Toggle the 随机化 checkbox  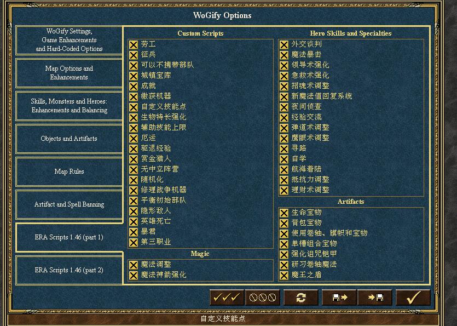pyautogui.click(x=134, y=180)
